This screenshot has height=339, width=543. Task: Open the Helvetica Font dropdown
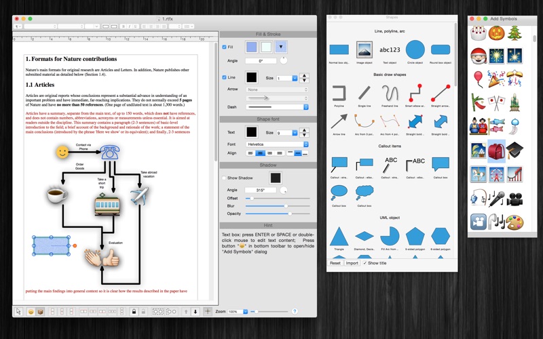pos(277,144)
